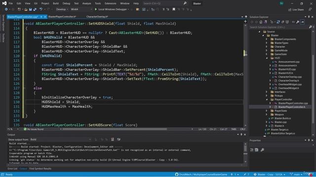This screenshot has height=177, width=316.
Task: Click the editor horizontal scrollbar thumb
Action: tap(115, 129)
